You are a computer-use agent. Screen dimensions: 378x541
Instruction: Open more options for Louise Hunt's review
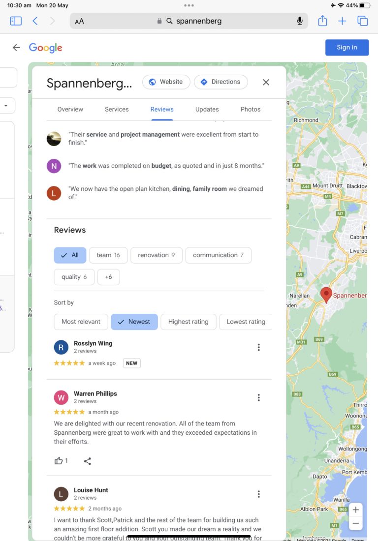(258, 494)
